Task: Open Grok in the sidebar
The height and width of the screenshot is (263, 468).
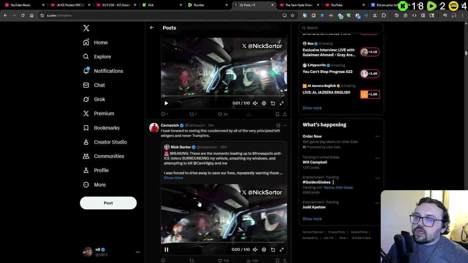Action: click(94, 99)
